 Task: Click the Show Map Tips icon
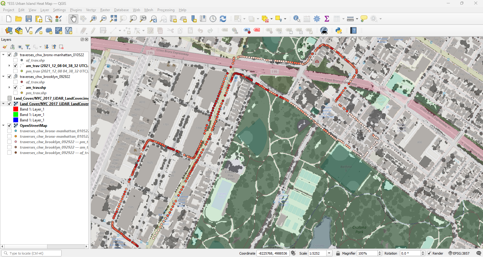364,19
